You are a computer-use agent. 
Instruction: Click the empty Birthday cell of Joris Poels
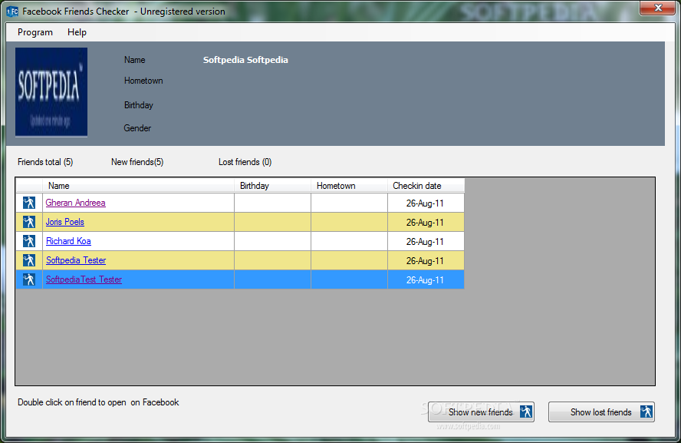[x=272, y=222]
